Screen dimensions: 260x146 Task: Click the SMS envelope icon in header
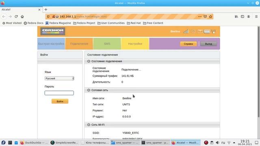coord(200,31)
